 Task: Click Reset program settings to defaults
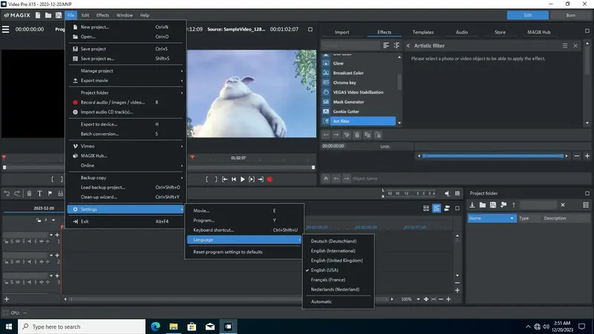(227, 252)
